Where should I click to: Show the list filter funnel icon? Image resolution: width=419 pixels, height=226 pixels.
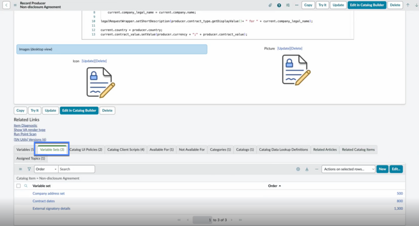click(x=29, y=169)
